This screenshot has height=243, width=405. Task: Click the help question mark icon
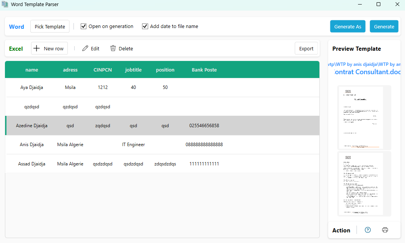[367, 230]
